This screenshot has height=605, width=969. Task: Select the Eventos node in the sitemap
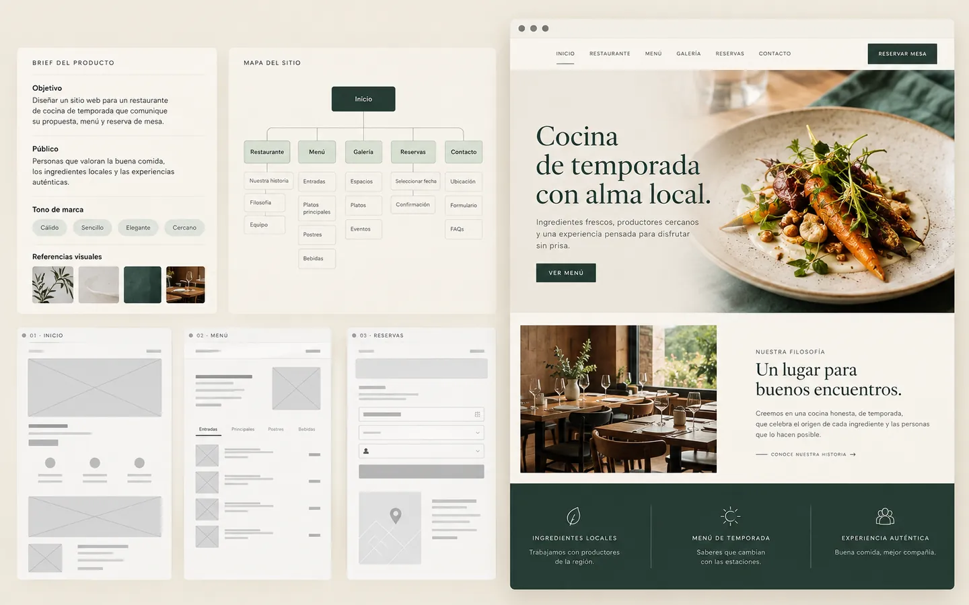[363, 229]
